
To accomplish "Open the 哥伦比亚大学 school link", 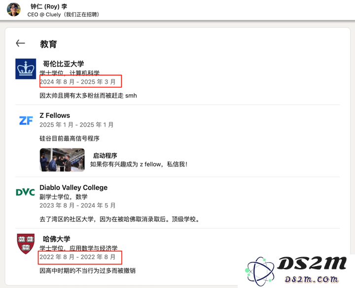I will [x=64, y=64].
